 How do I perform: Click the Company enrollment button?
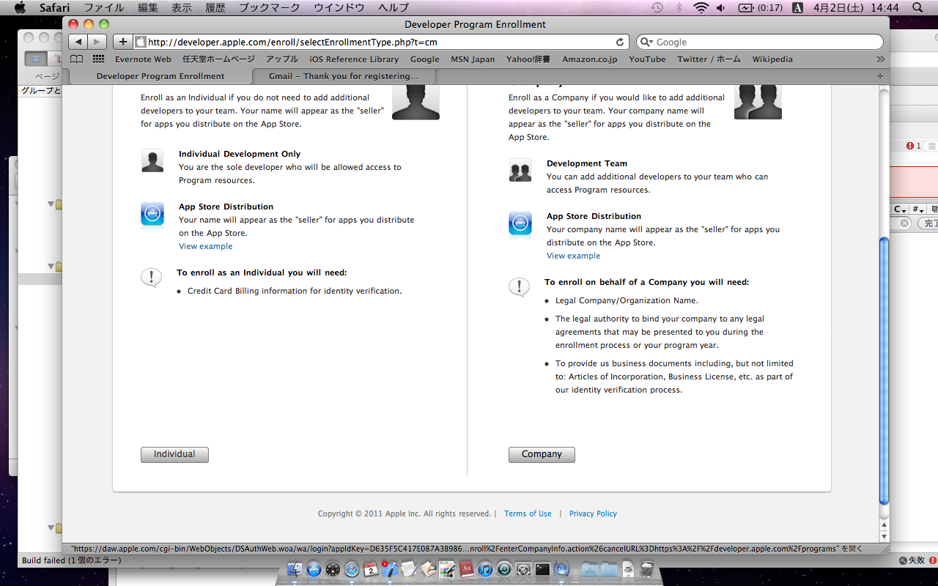coord(542,455)
